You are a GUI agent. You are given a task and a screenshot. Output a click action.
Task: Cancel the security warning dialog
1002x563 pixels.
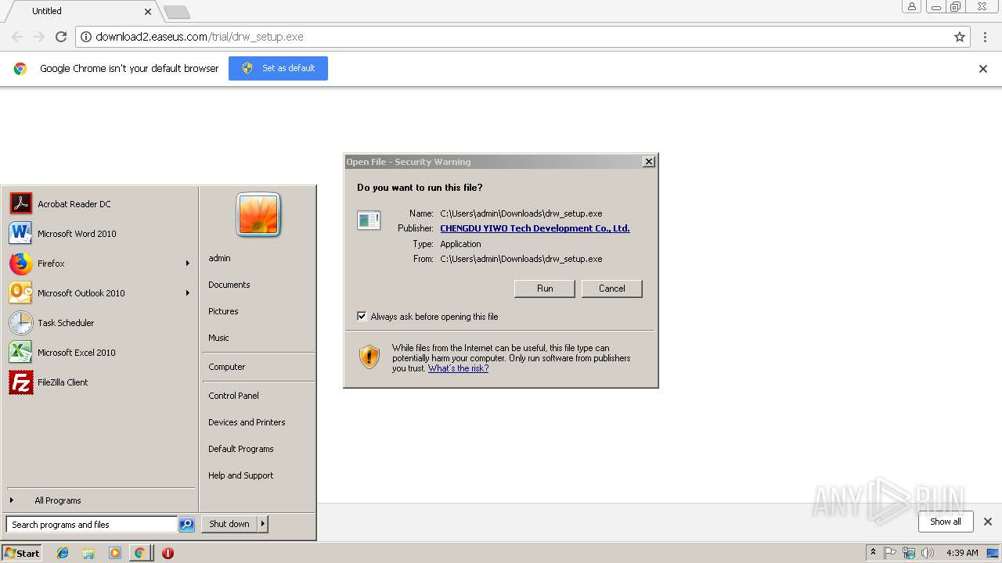pos(611,289)
